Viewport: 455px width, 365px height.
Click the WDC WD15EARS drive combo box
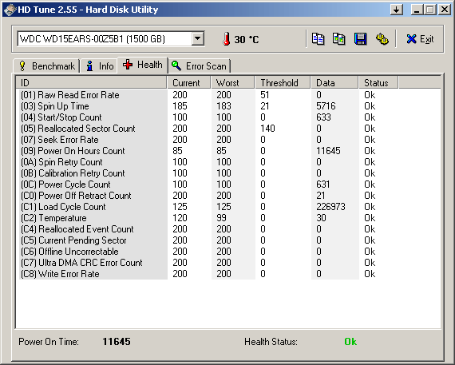pyautogui.click(x=111, y=38)
